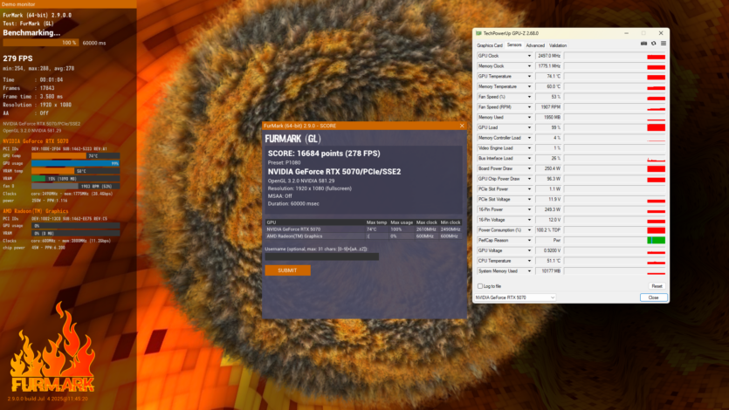This screenshot has width=729, height=410.
Task: Open the Advanced tab
Action: tap(535, 44)
